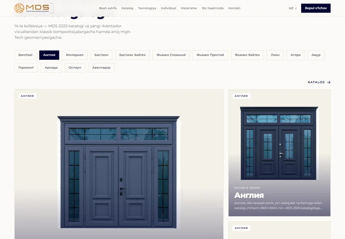Follow the KATALOG link

pyautogui.click(x=319, y=82)
